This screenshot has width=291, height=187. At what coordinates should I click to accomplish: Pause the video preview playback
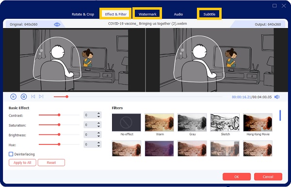coord(14,97)
